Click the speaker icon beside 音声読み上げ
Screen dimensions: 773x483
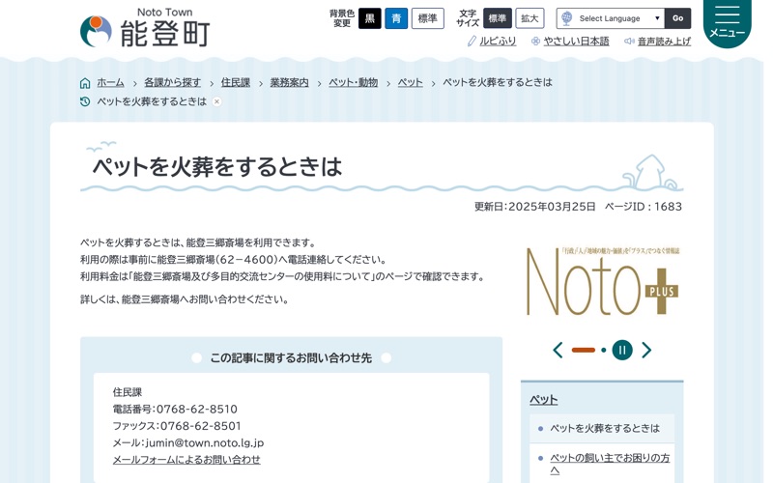[629, 42]
